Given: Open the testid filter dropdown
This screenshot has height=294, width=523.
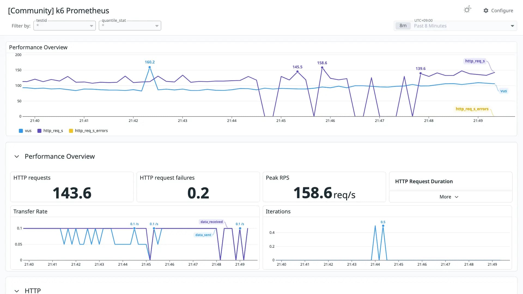Looking at the screenshot, I should (65, 26).
